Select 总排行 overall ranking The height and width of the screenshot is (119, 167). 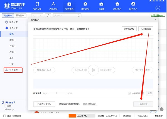pyautogui.click(x=12, y=52)
